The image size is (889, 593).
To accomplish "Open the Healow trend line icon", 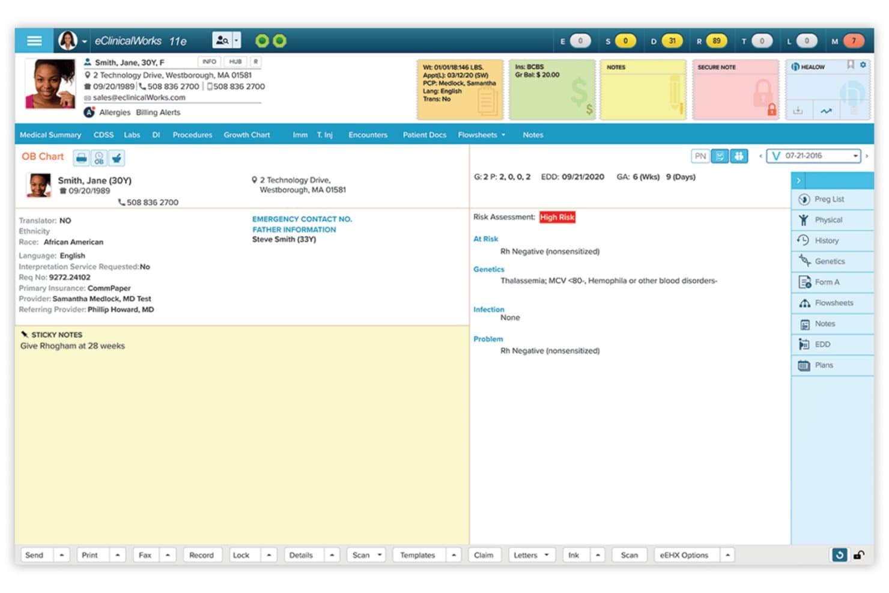I will [x=827, y=111].
